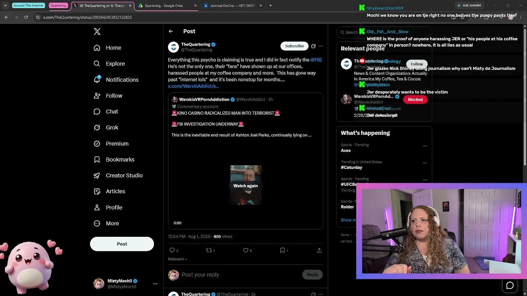The height and width of the screenshot is (296, 527).
Task: Open the Explore page
Action: point(109,64)
